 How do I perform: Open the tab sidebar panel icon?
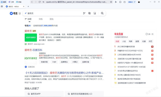(2, 6)
